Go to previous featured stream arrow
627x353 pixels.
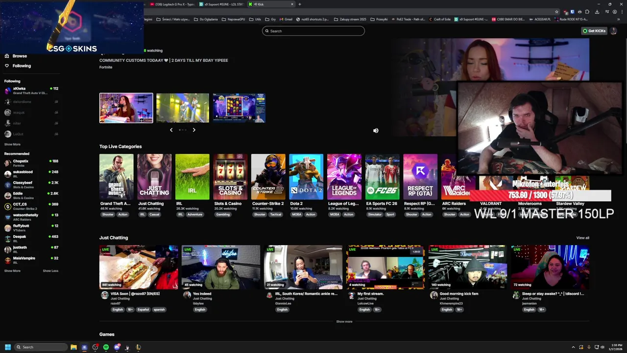tap(171, 130)
